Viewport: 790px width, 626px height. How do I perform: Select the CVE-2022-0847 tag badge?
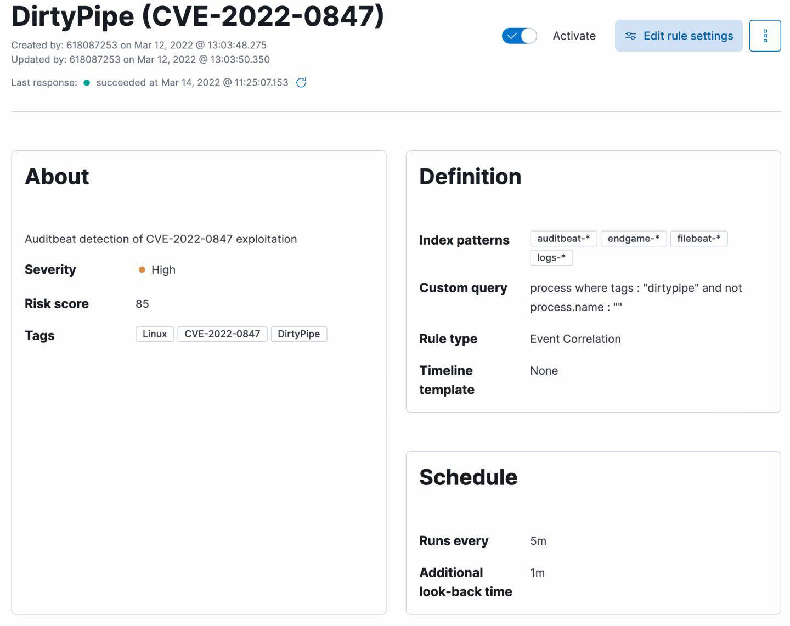(x=222, y=334)
